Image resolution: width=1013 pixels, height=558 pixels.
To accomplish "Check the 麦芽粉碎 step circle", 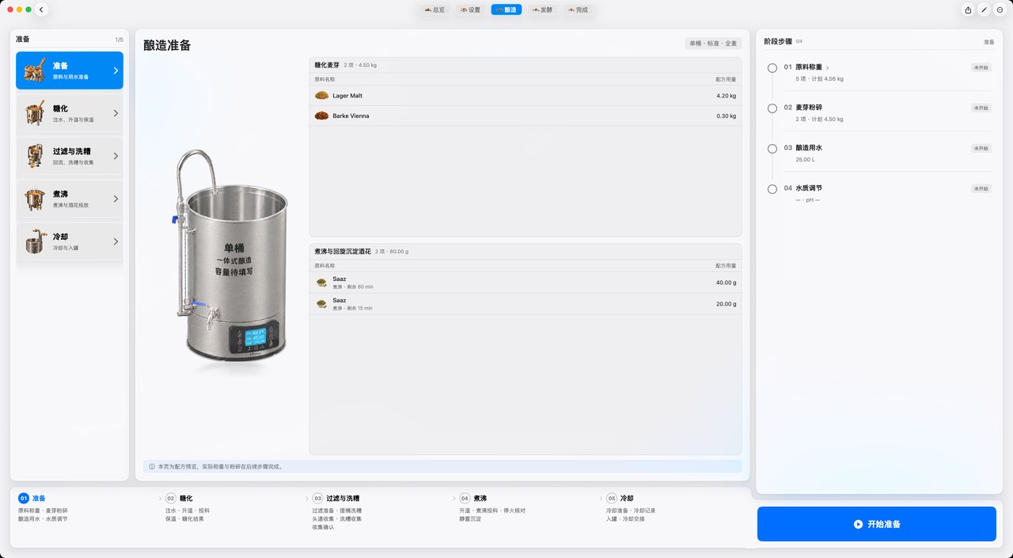I will click(x=772, y=108).
